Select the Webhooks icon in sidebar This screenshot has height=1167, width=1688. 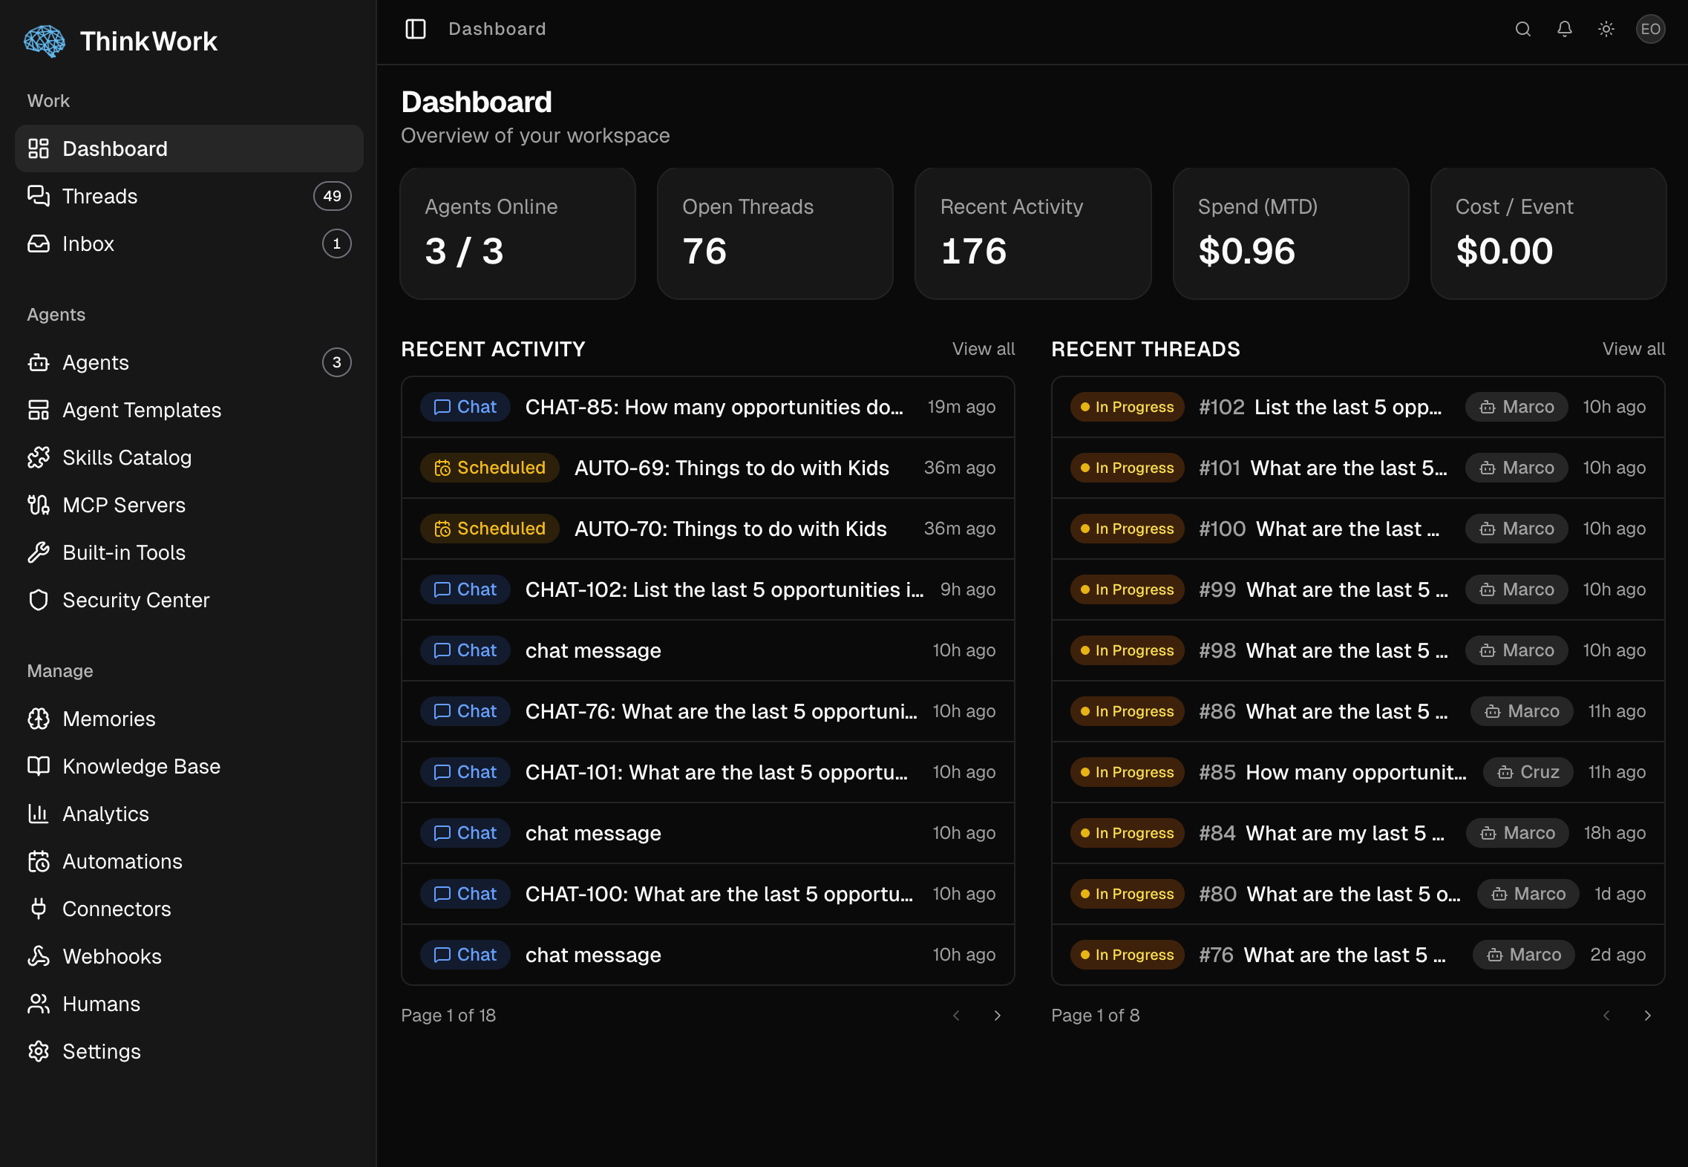(x=39, y=956)
